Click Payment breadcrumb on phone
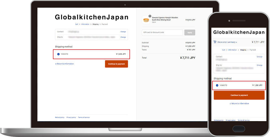Viewport: 270px width, 137px height. [253, 50]
